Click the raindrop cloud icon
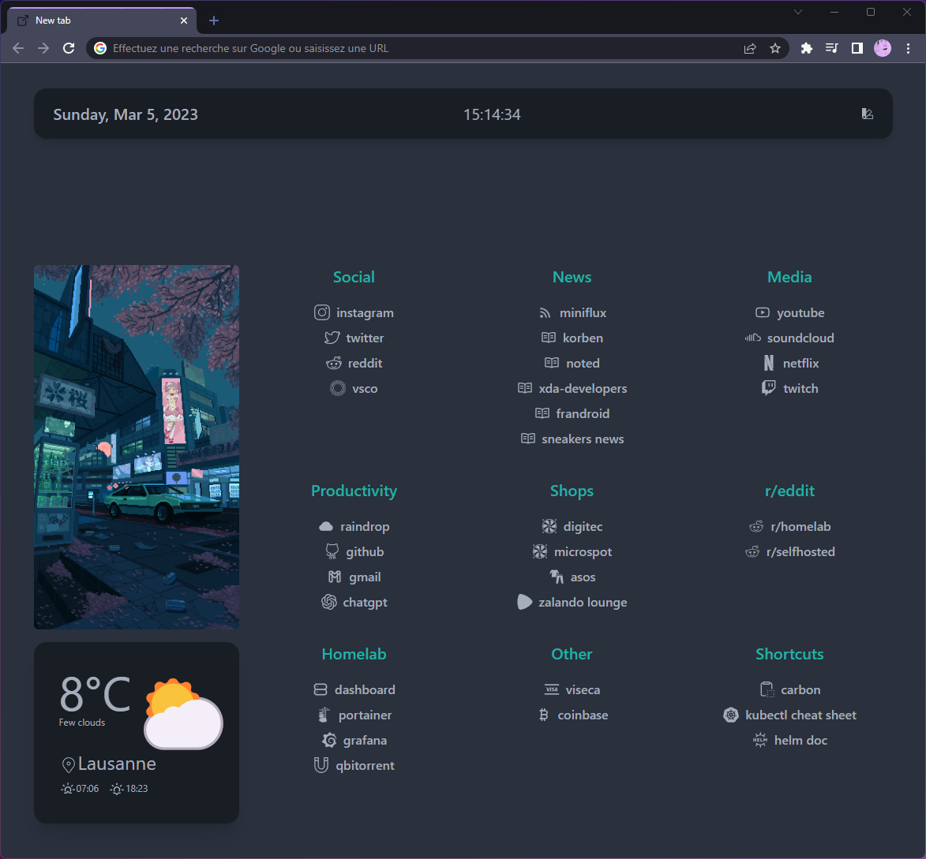 click(326, 526)
